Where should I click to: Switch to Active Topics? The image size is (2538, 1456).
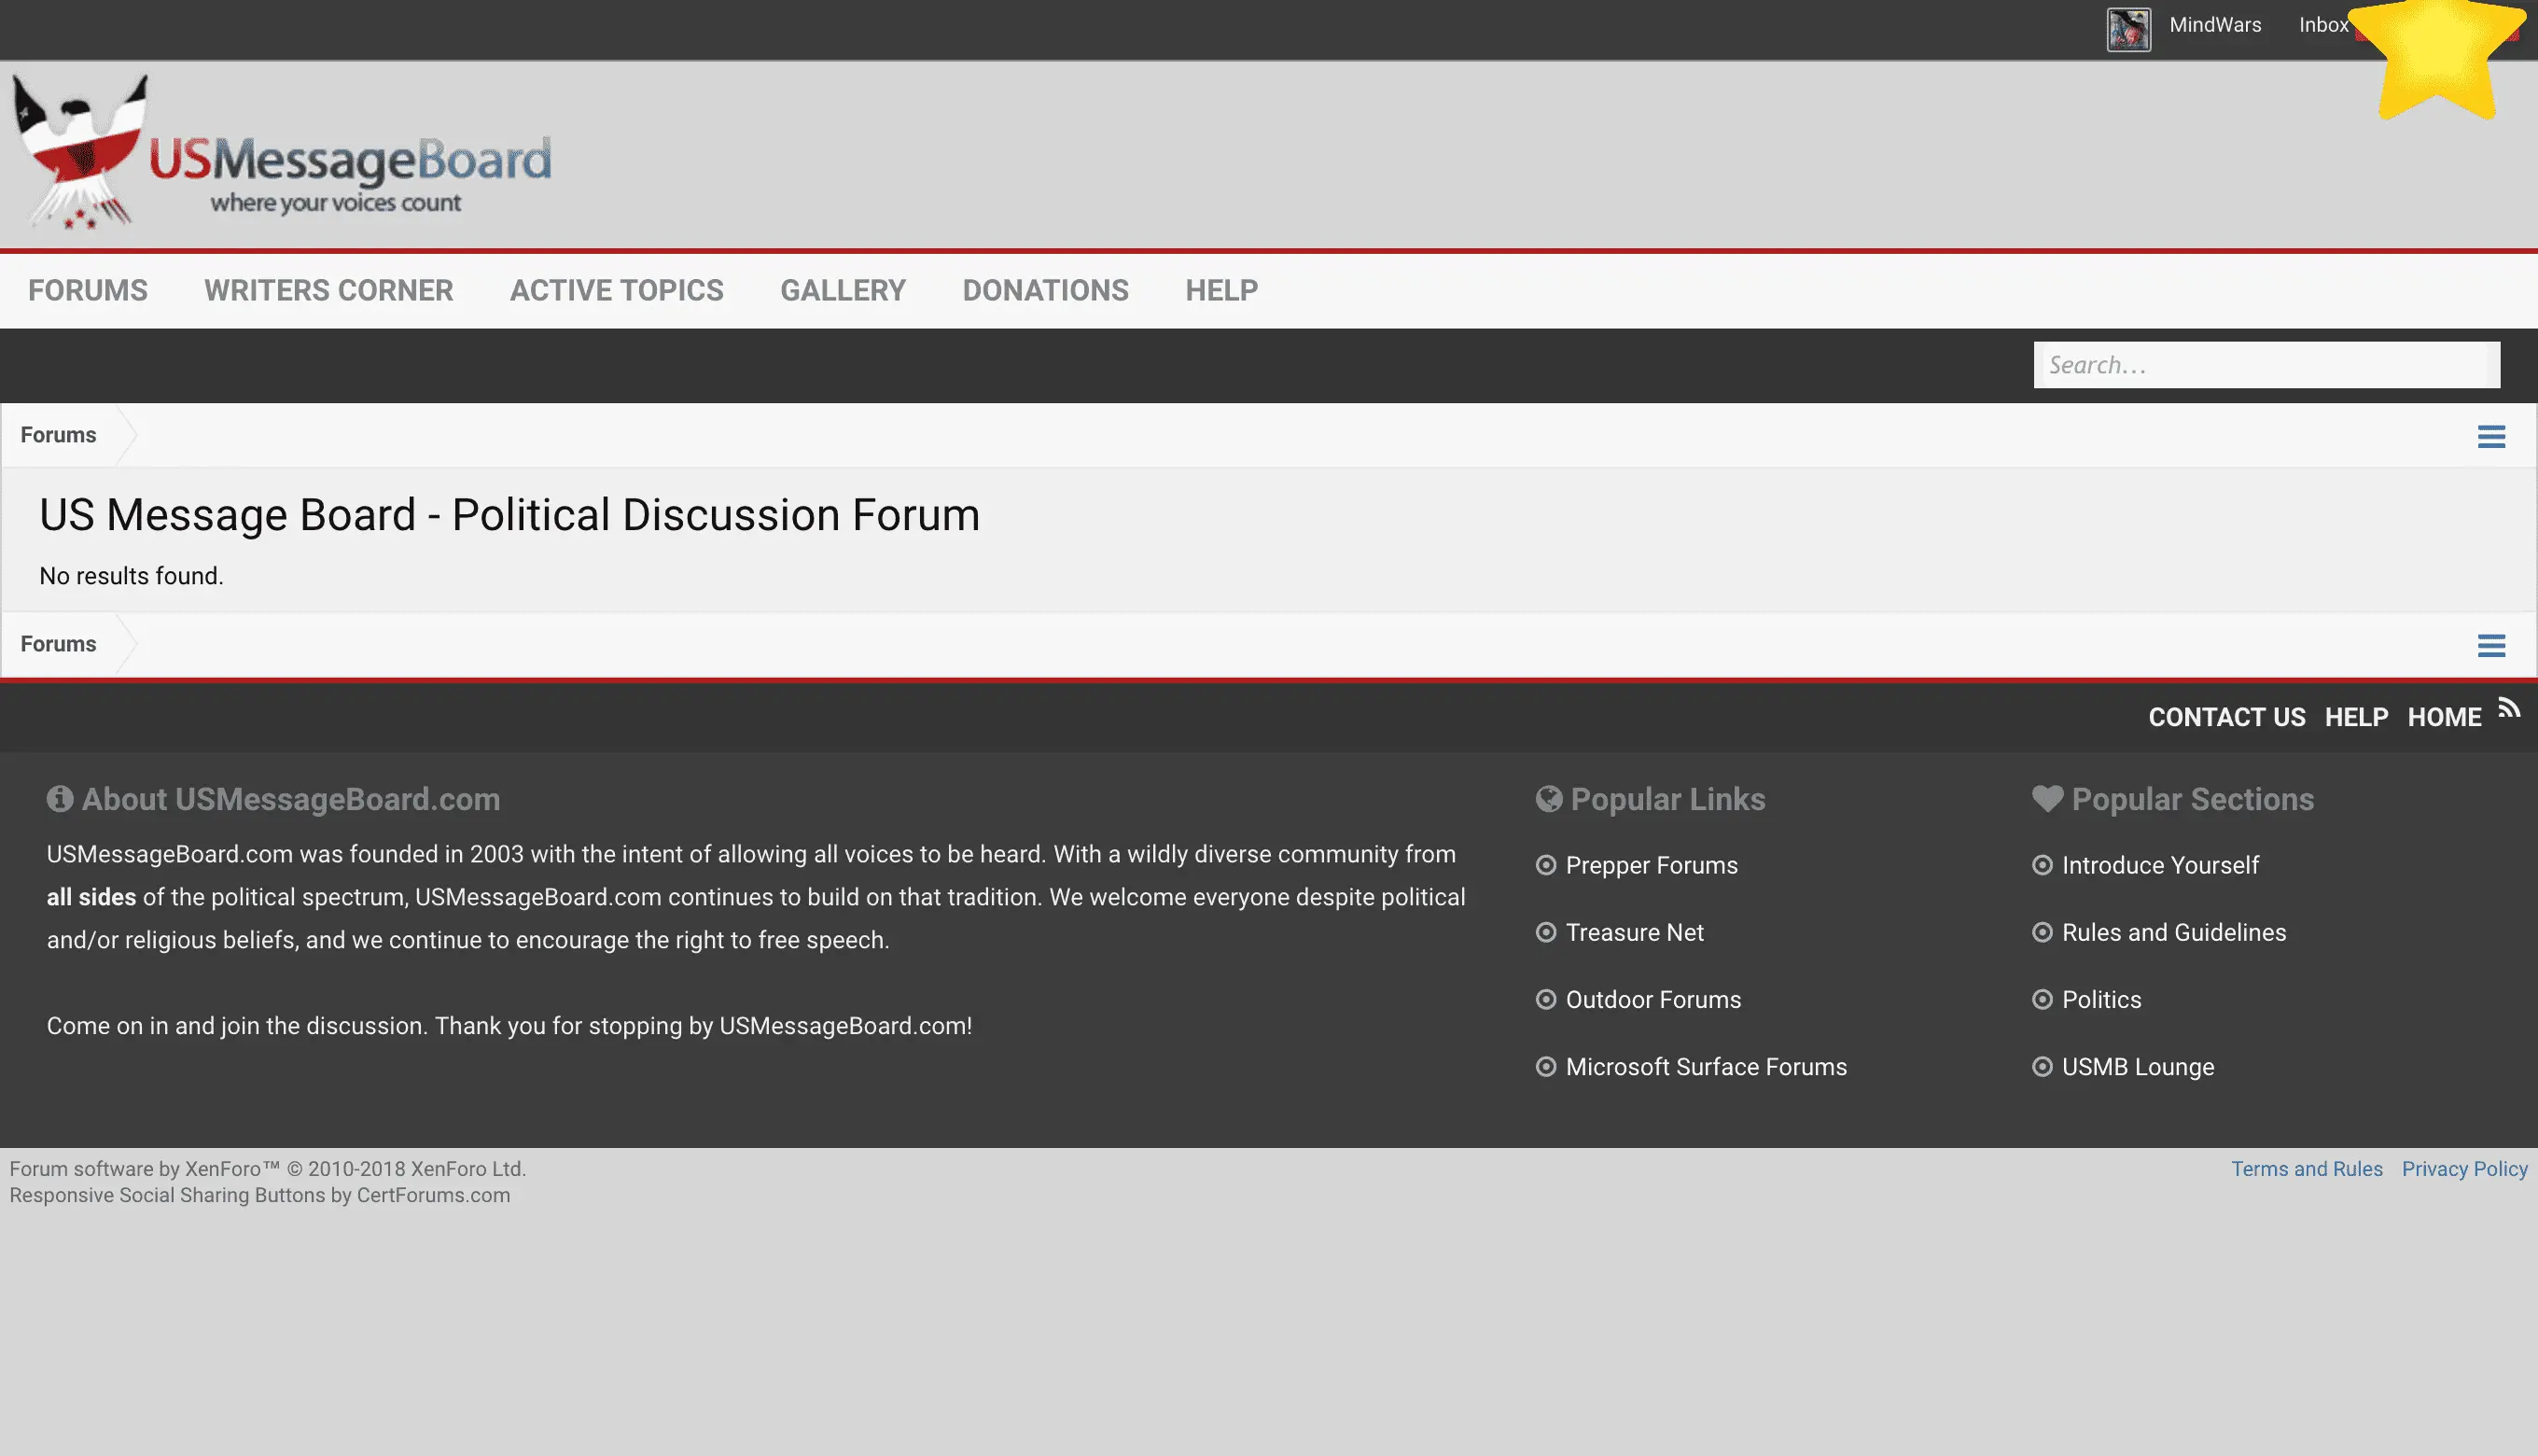[x=617, y=290]
